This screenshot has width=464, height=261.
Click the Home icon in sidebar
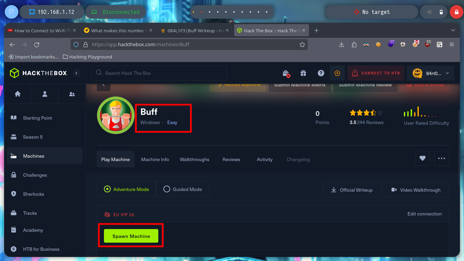[18, 94]
